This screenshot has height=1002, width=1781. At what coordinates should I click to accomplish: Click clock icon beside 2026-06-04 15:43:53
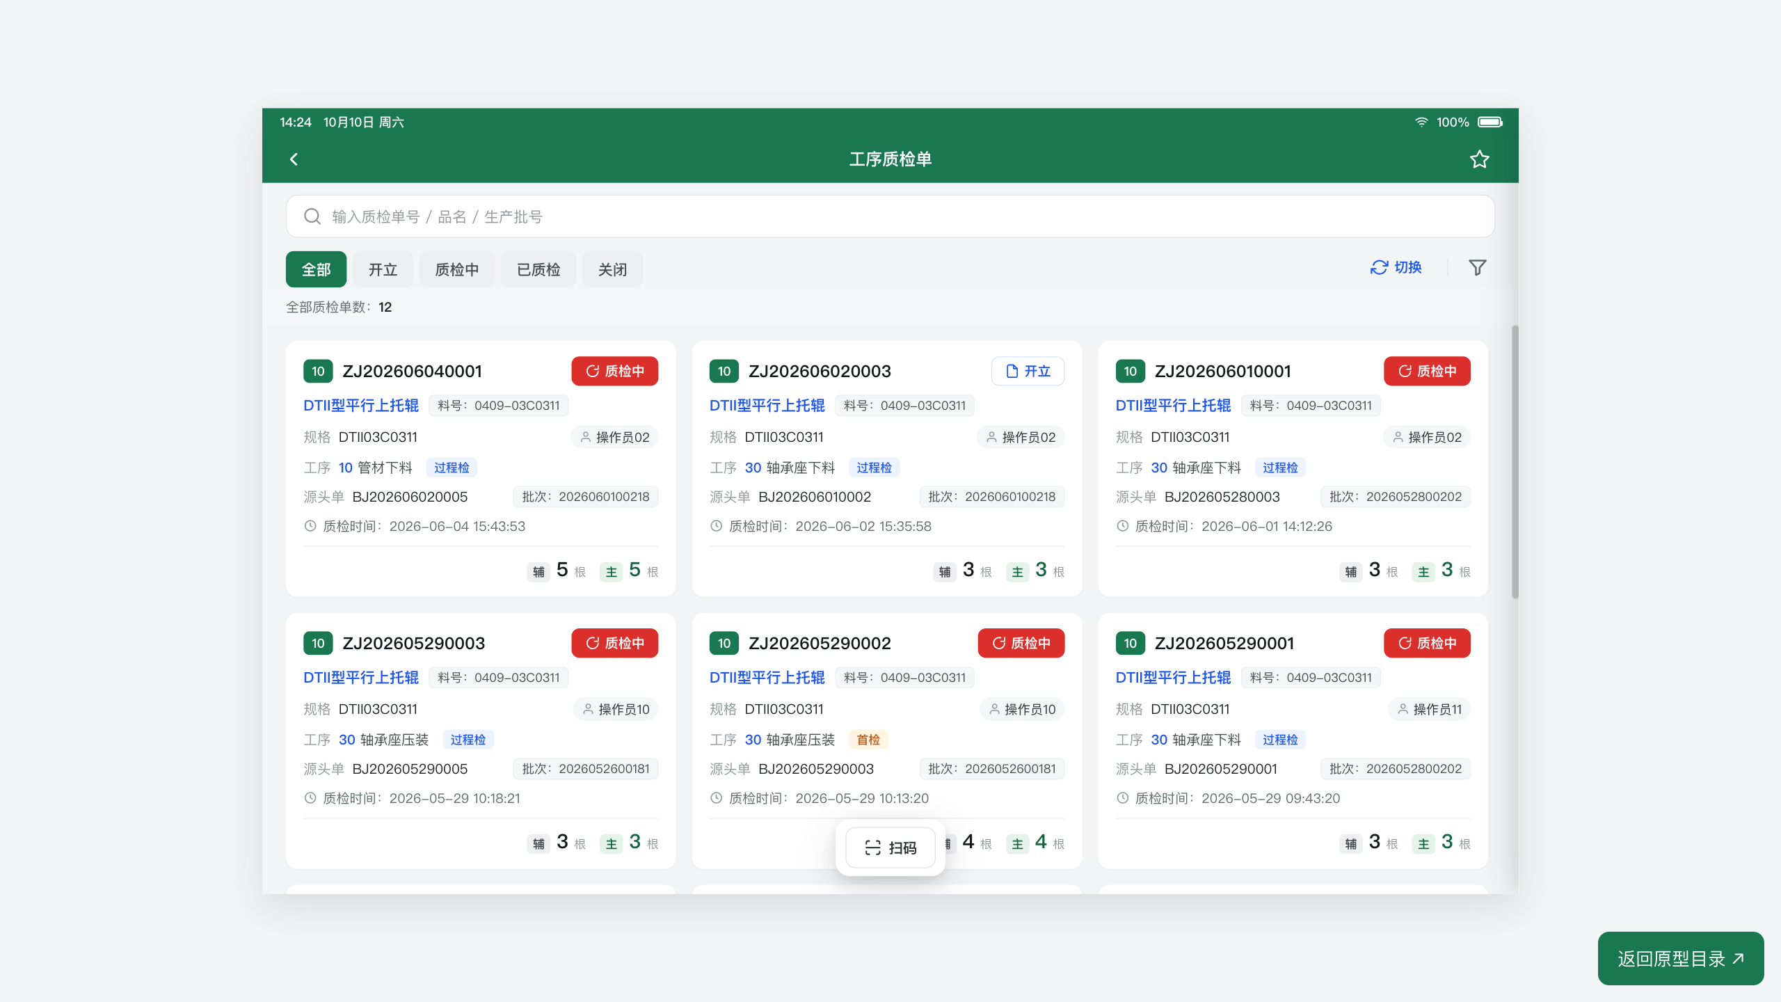click(x=310, y=526)
